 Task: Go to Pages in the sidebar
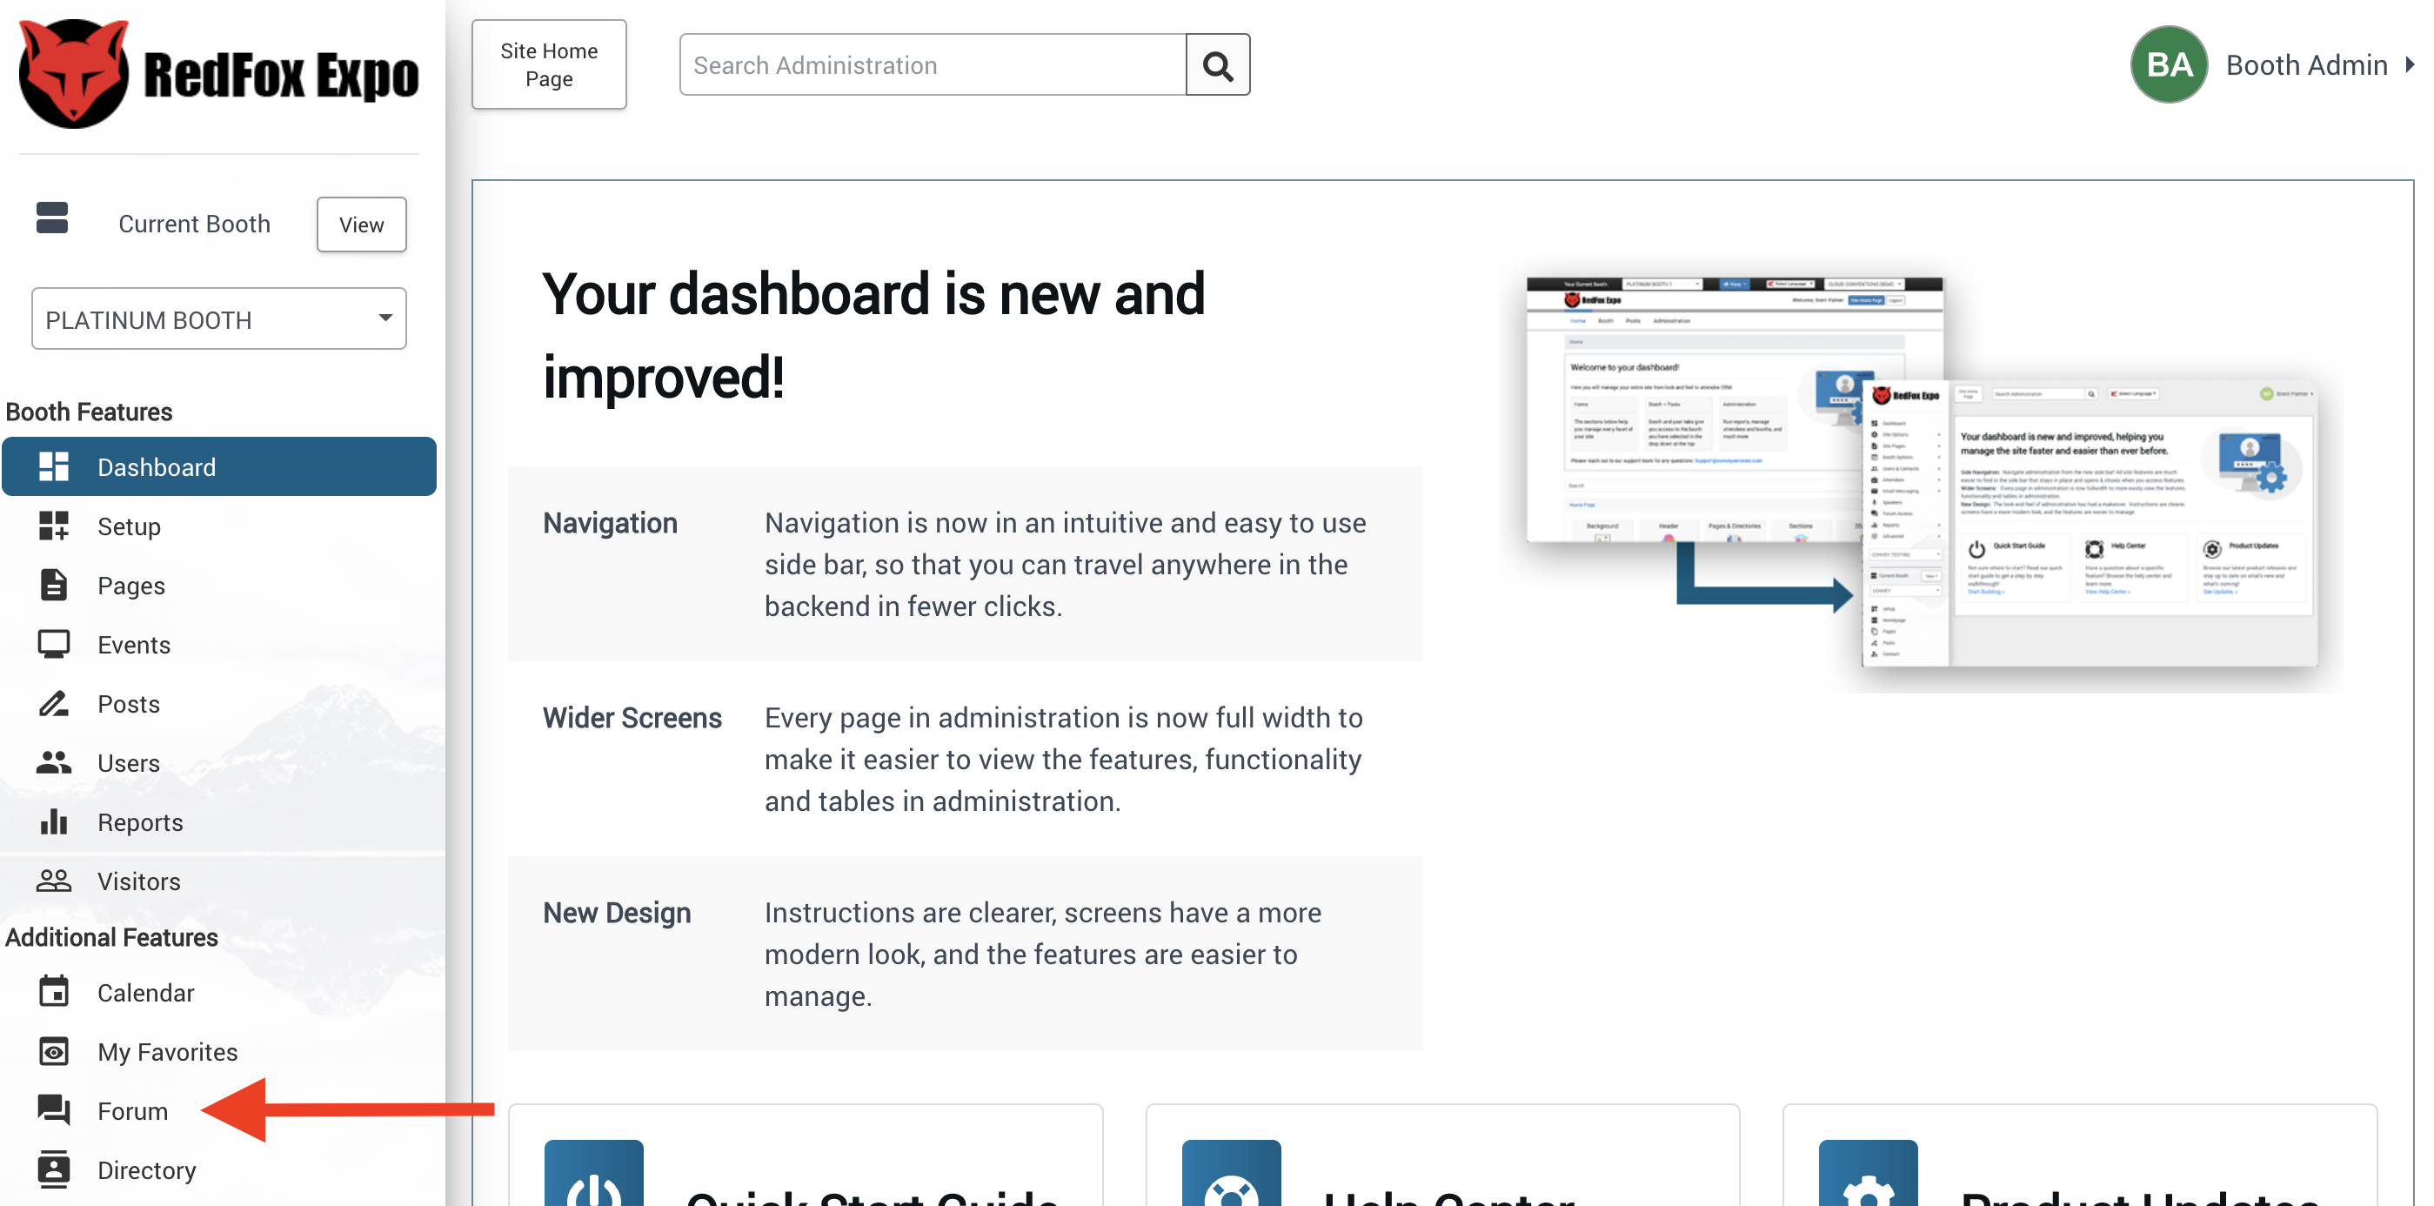click(219, 585)
